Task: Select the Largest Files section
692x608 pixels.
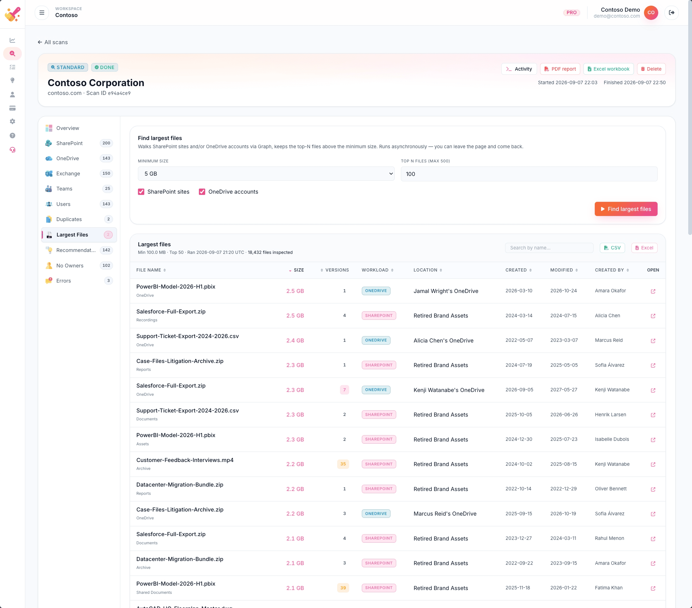Action: click(x=79, y=235)
